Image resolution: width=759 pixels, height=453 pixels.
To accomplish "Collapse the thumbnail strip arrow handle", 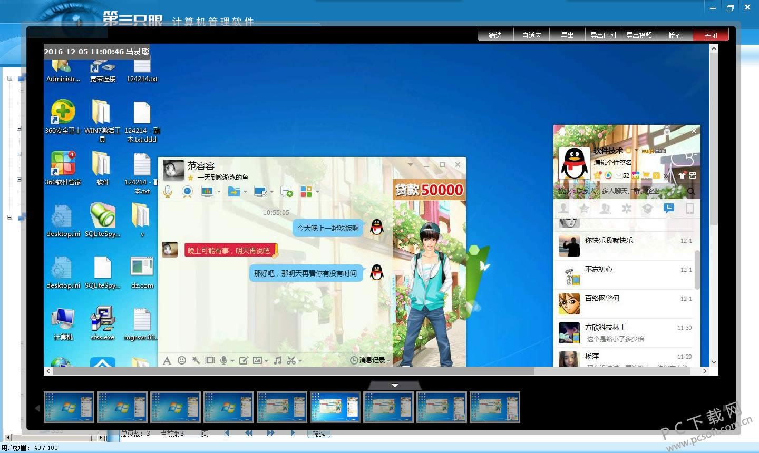I will click(394, 386).
